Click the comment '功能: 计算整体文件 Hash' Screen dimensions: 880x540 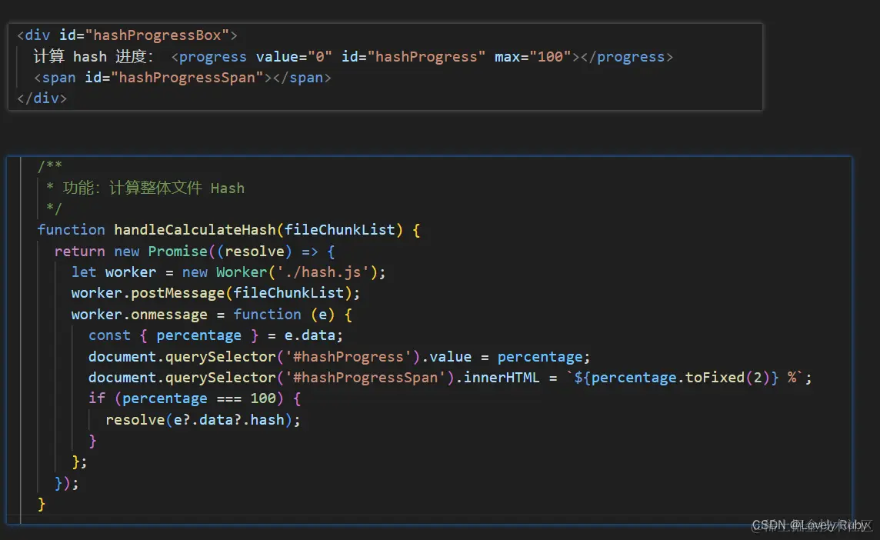coord(154,188)
